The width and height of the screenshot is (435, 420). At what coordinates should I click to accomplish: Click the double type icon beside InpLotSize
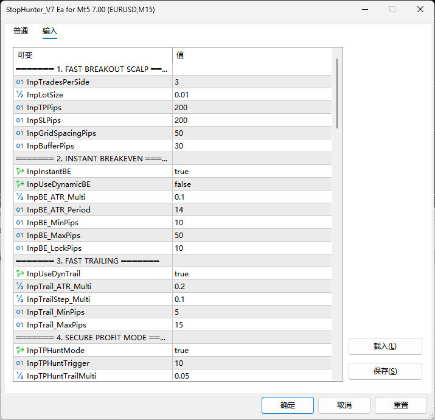pyautogui.click(x=20, y=95)
